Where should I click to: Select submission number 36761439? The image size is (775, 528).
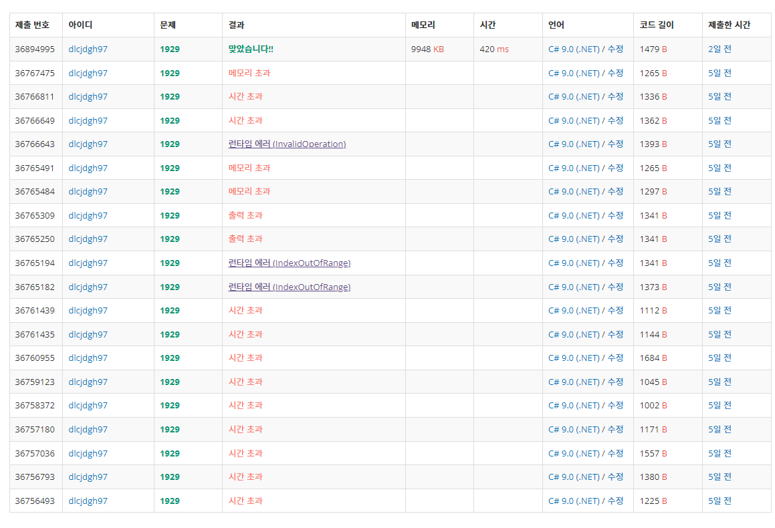[35, 310]
